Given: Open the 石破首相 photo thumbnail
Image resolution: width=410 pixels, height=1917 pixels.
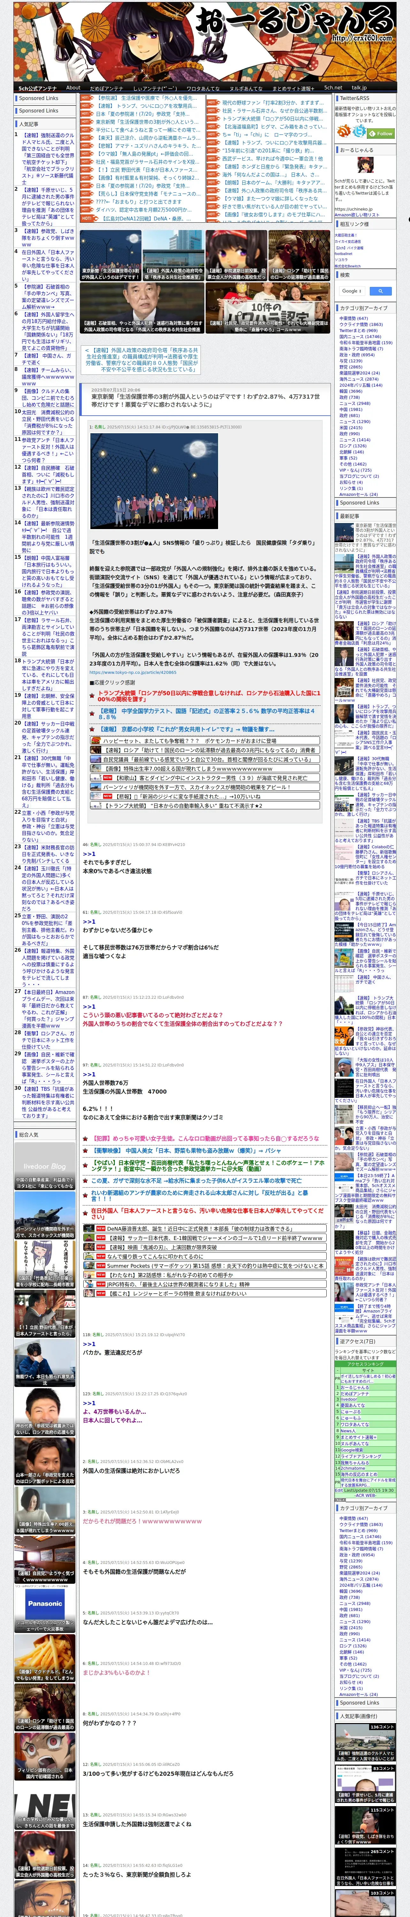Looking at the screenshot, I should pyautogui.click(x=142, y=307).
